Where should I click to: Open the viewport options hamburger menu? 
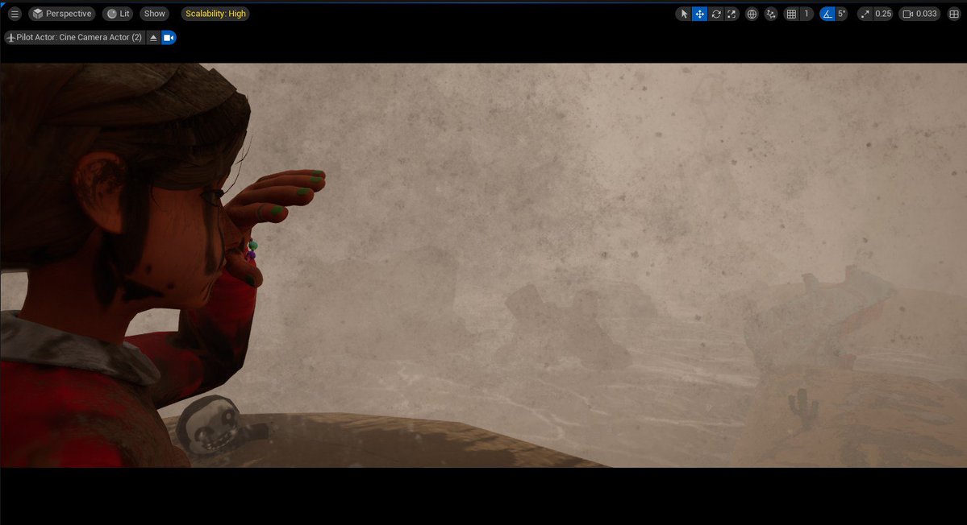point(15,14)
